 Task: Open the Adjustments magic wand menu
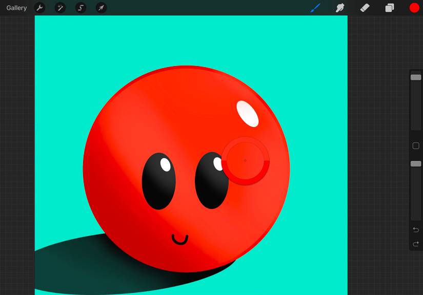tap(60, 8)
